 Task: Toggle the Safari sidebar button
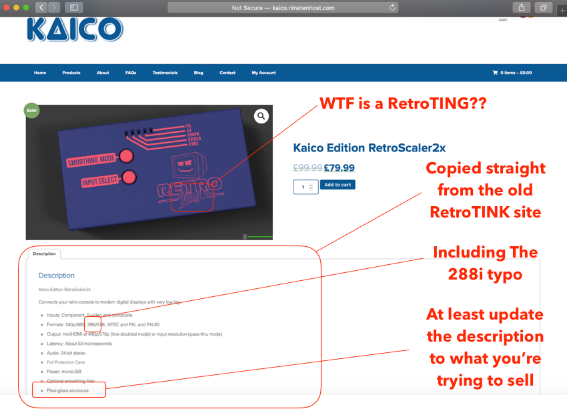74,7
